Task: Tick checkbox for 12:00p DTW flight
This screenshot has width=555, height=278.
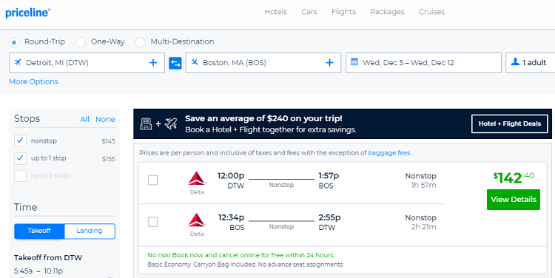Action: 153,180
